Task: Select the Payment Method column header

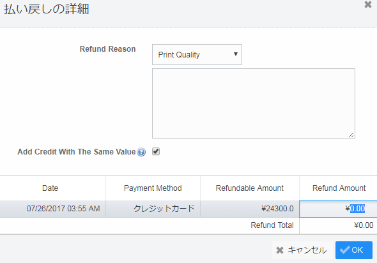Action: pyautogui.click(x=153, y=188)
